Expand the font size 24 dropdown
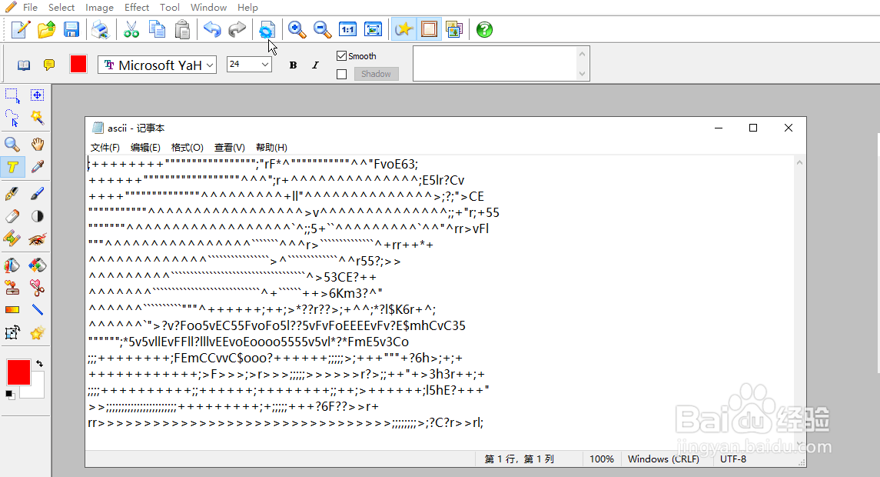 265,64
